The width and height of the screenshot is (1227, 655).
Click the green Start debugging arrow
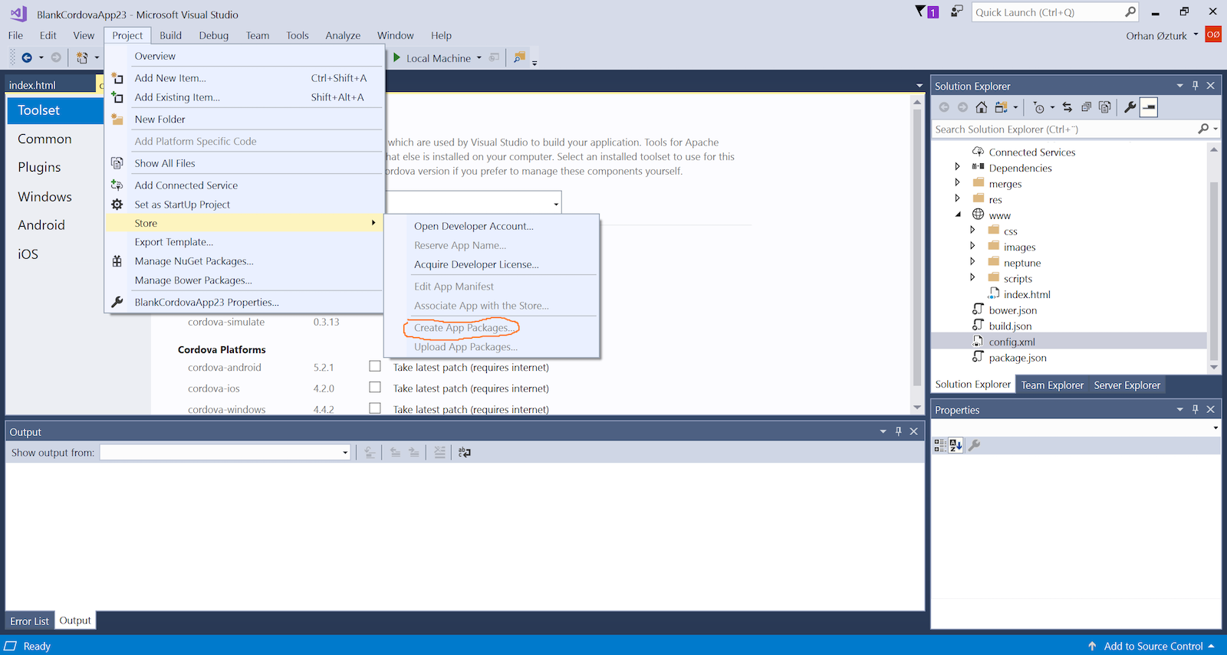[x=396, y=57]
